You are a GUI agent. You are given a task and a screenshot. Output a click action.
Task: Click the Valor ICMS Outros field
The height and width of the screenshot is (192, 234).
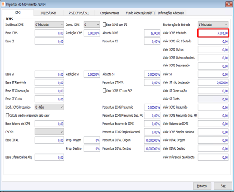coord(213,49)
